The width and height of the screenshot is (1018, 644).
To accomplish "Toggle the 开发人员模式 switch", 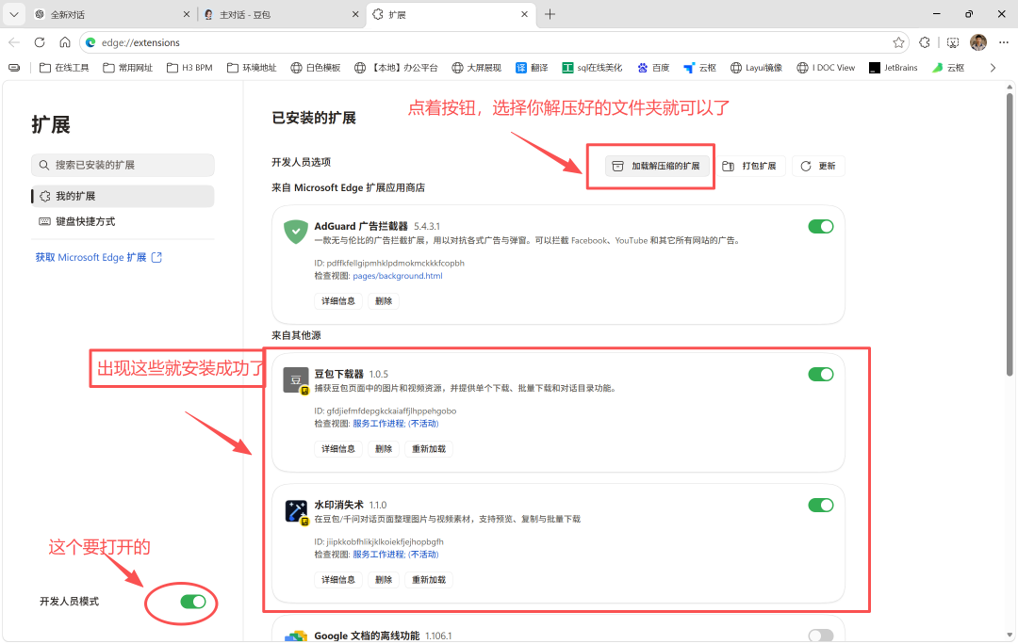I will tap(193, 602).
